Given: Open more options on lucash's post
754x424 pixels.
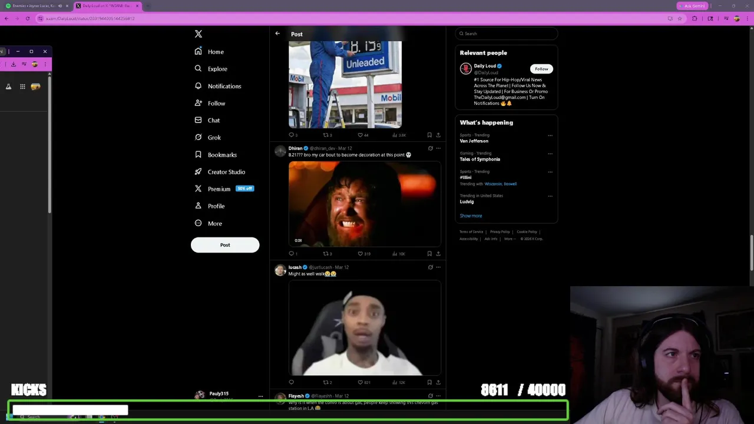Looking at the screenshot, I should [438, 267].
